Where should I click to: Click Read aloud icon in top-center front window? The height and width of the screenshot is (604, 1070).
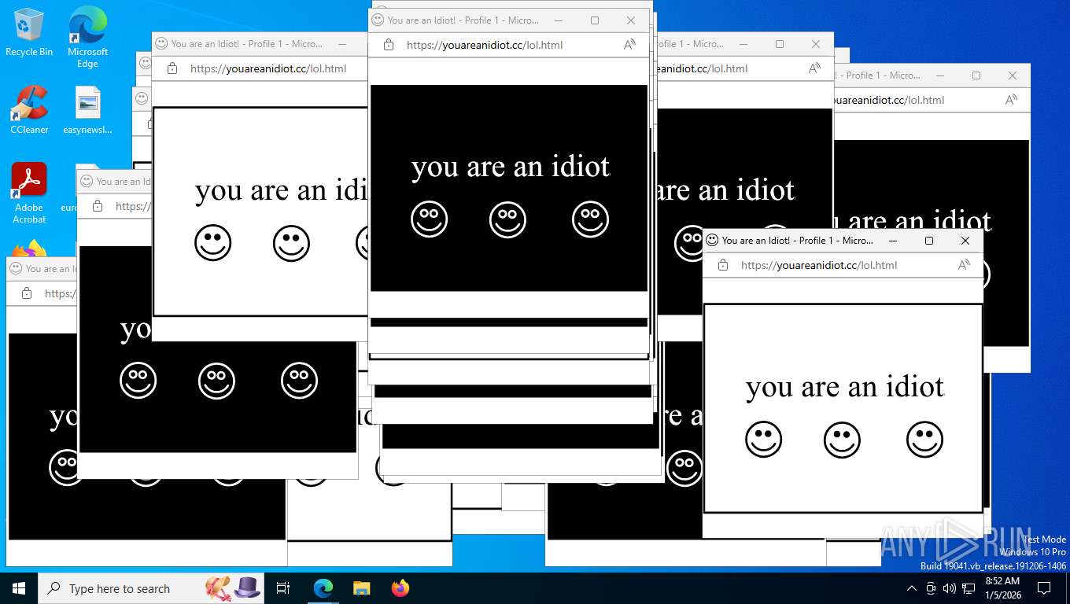629,45
